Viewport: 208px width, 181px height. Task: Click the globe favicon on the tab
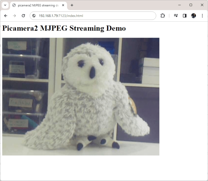click(14, 5)
